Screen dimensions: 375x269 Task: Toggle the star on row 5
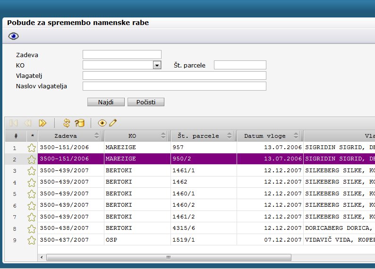[32, 194]
